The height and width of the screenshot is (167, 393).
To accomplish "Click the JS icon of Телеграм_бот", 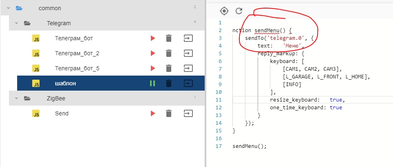I will tap(36, 39).
